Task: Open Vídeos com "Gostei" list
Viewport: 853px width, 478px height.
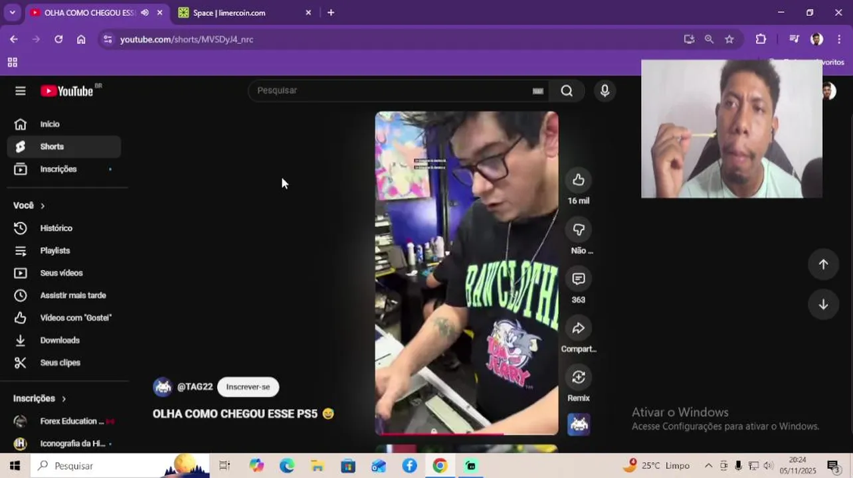Action: click(x=64, y=318)
